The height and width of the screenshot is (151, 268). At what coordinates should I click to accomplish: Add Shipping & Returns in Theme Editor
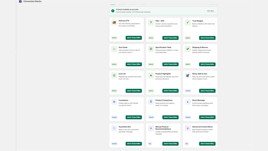coord(207,64)
